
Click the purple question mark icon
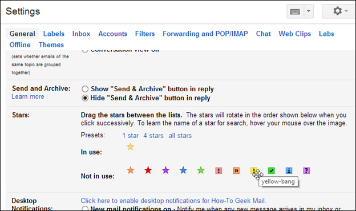[x=306, y=171]
